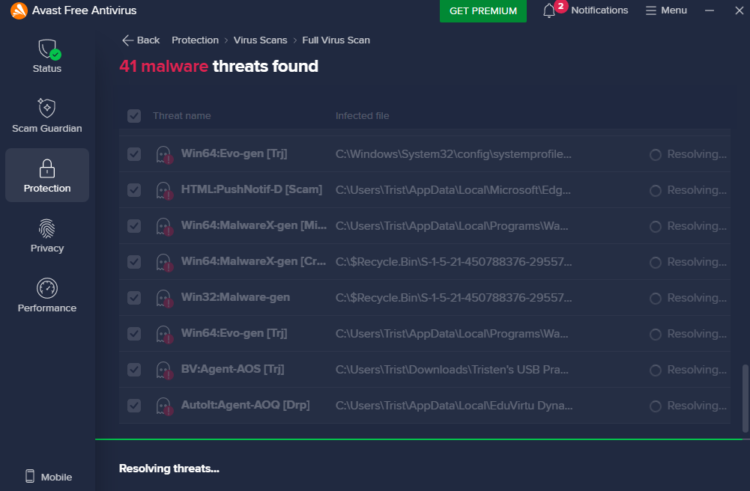Click the ghost icon for AutoIt:Agent-AOQ [Drp]
Image resolution: width=750 pixels, height=491 pixels.
coord(164,406)
